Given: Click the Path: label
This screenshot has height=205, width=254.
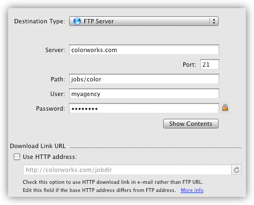Looking at the screenshot, I should [58, 79].
